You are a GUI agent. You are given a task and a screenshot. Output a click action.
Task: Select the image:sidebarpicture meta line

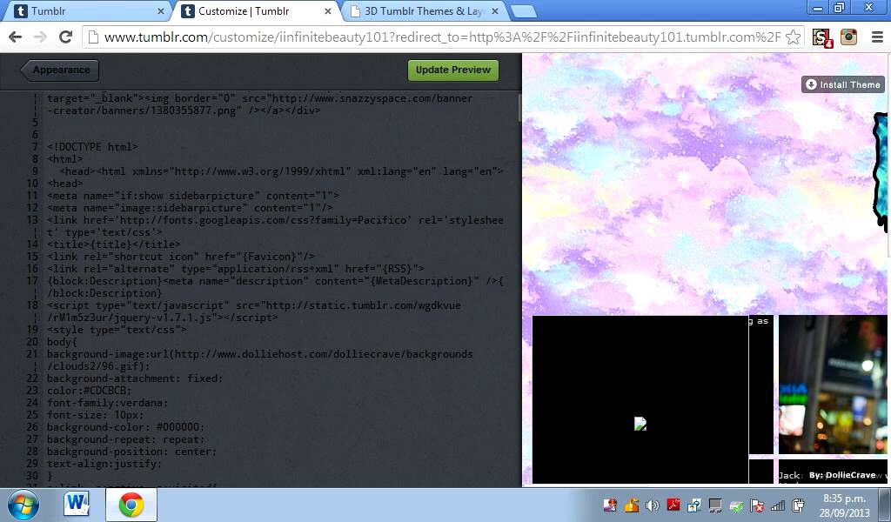pos(189,208)
